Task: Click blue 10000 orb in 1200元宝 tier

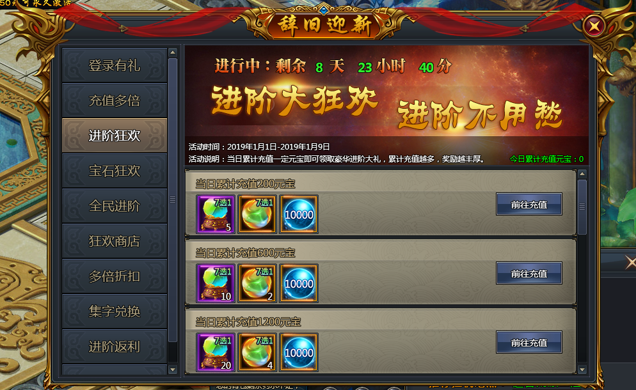Action: point(299,352)
